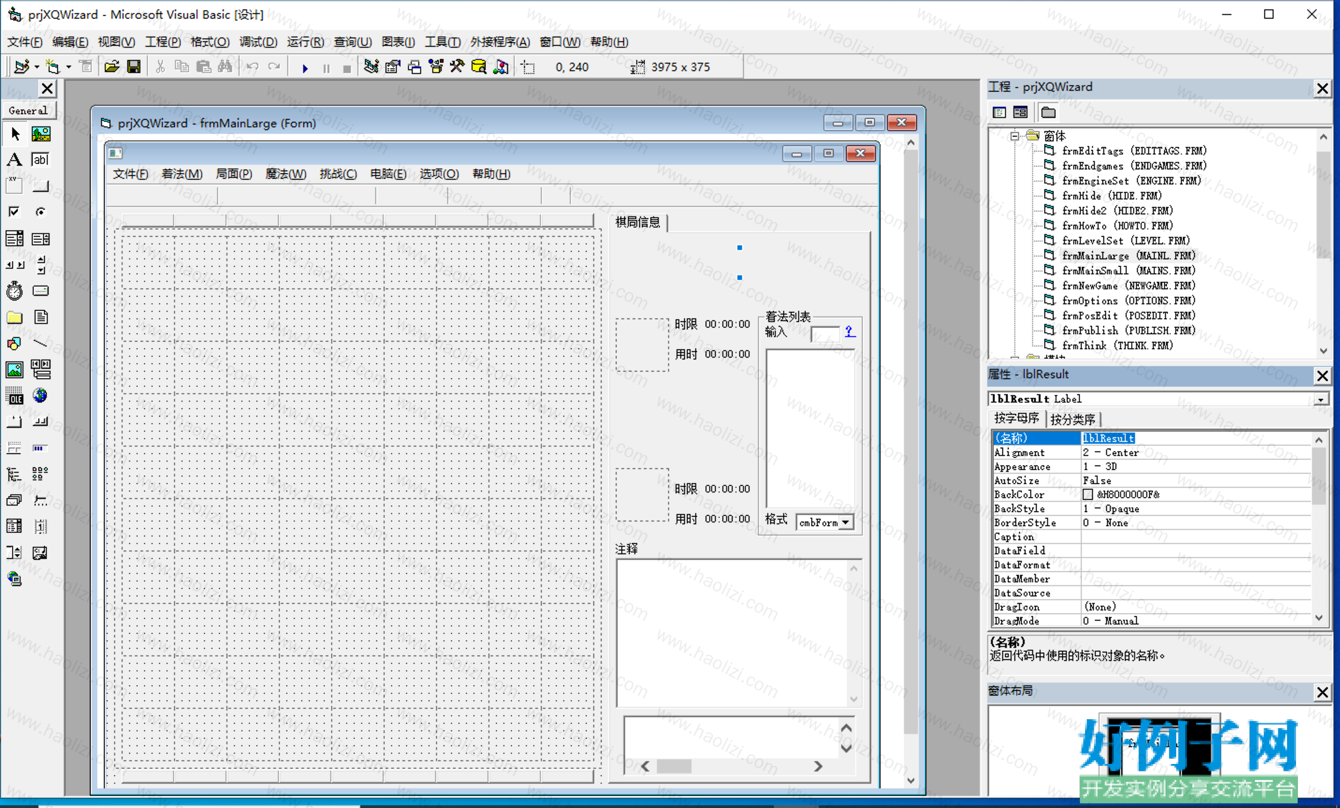Click View Object in the project panel

pyautogui.click(x=1021, y=113)
